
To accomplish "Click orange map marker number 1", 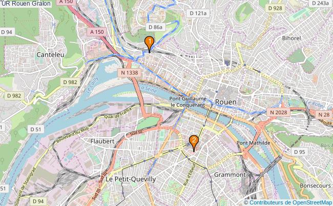I will (149, 44).
